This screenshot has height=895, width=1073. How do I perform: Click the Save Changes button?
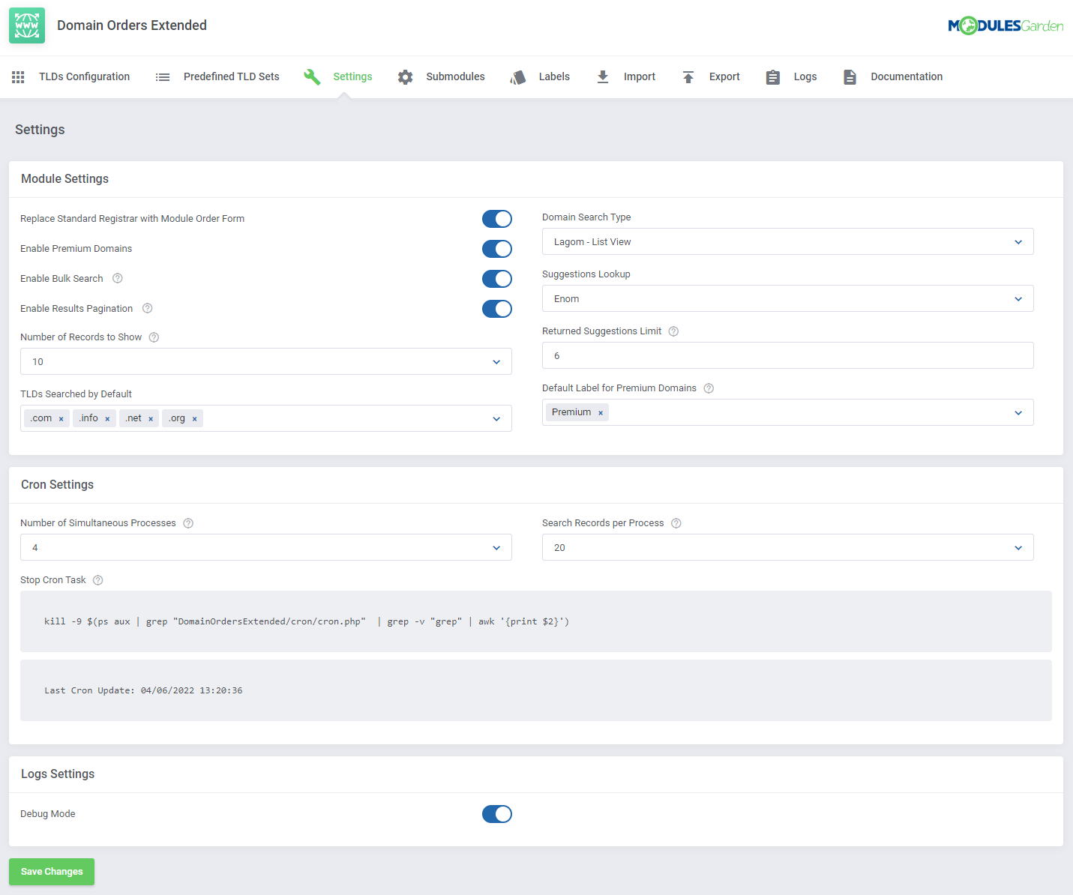pyautogui.click(x=52, y=872)
